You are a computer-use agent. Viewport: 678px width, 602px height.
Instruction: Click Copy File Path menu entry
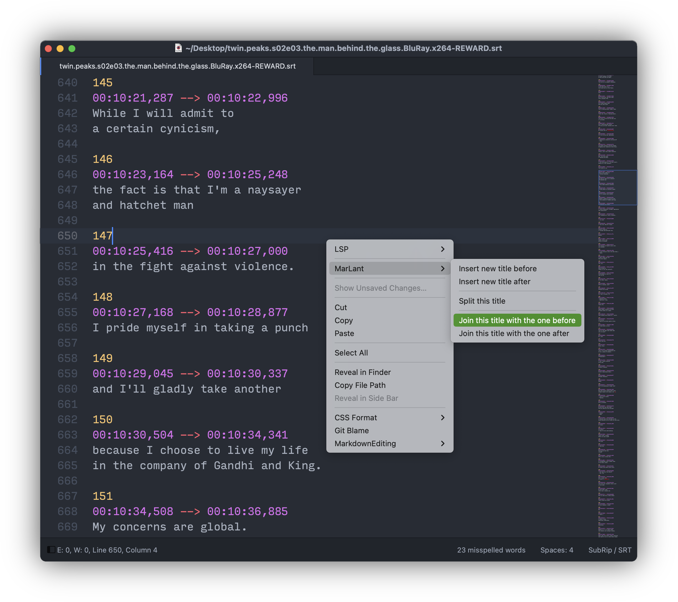click(x=360, y=385)
